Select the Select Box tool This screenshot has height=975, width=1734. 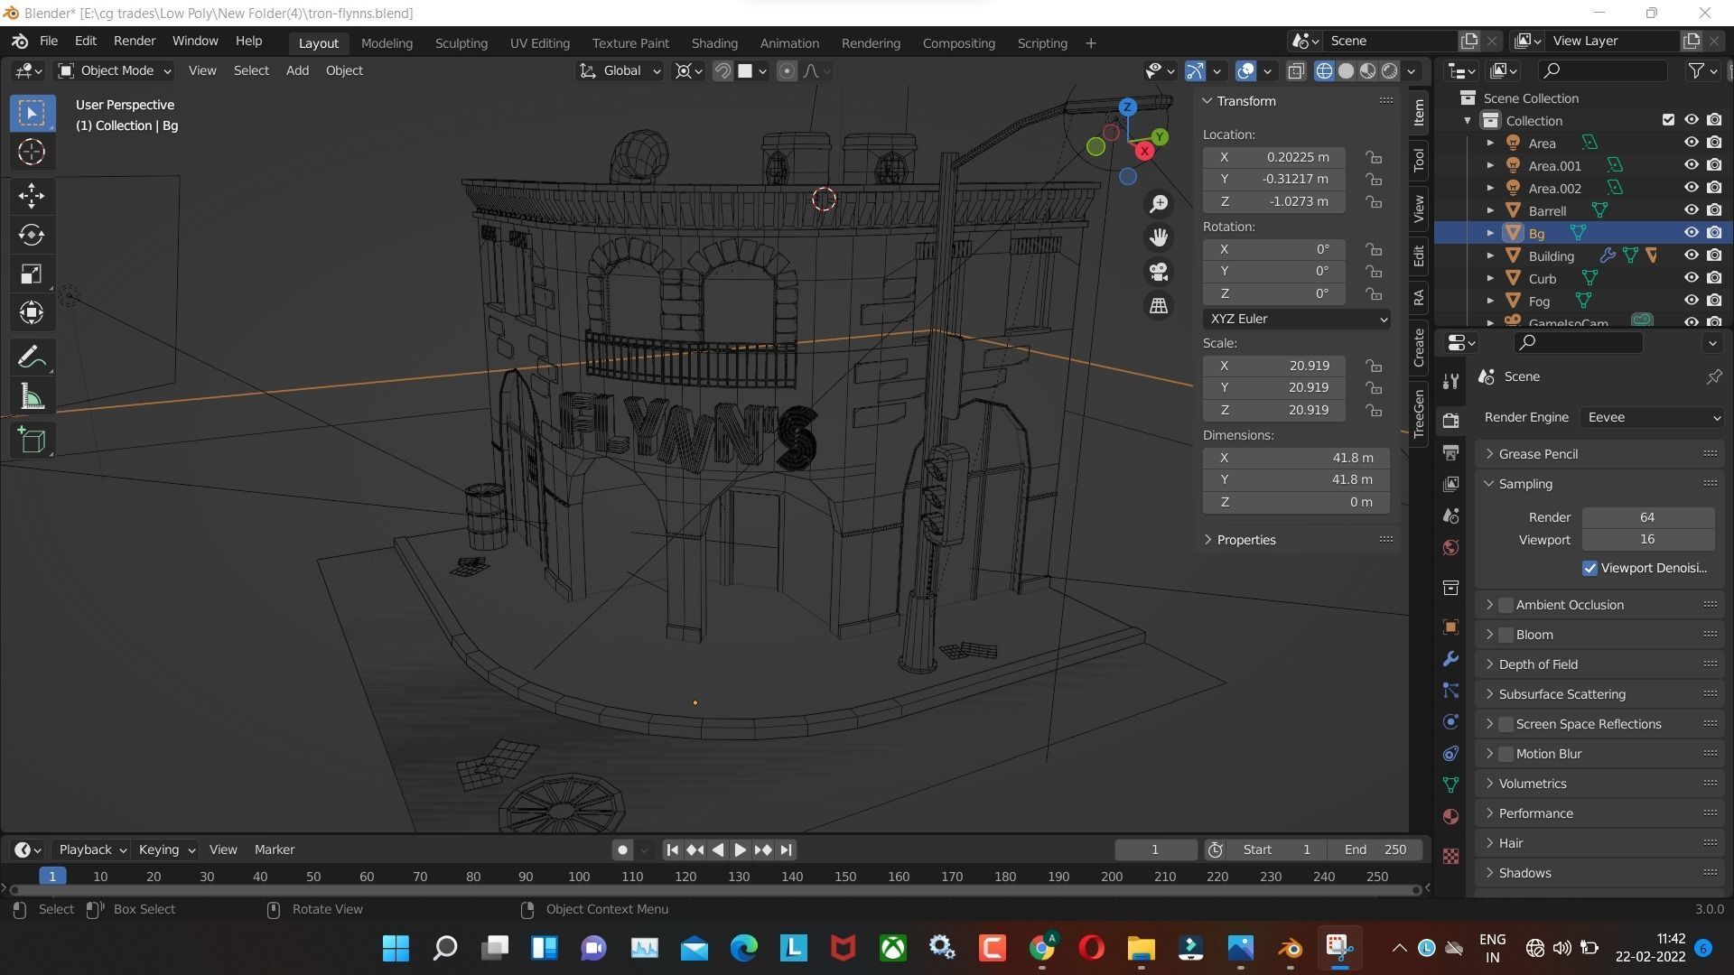click(x=32, y=113)
